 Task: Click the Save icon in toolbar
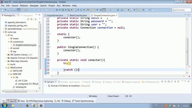[8, 10]
